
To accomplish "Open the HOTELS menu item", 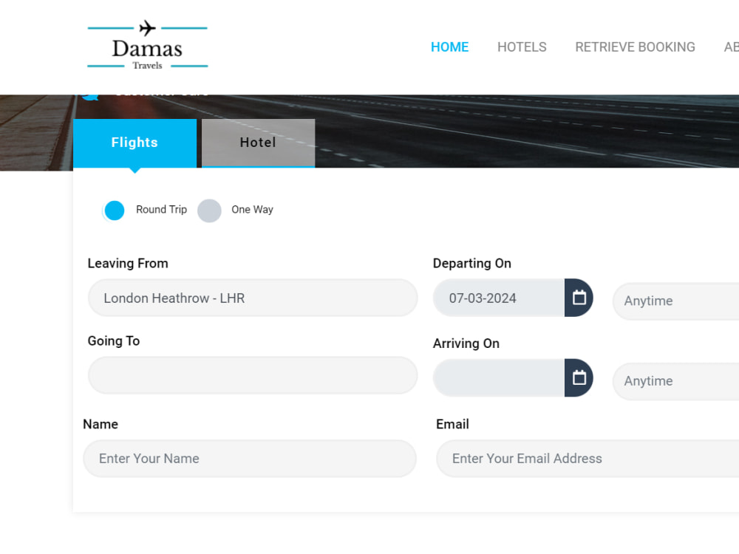I will (x=522, y=47).
